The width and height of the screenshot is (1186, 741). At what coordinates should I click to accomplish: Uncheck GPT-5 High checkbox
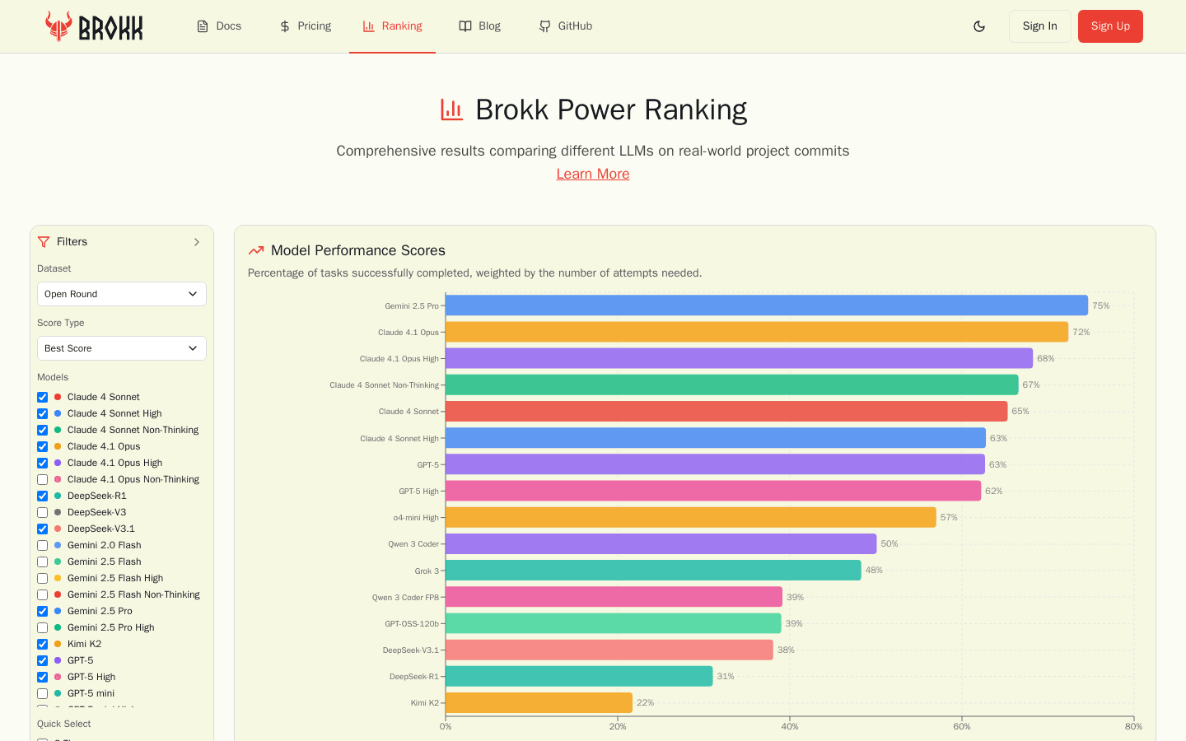[42, 677]
